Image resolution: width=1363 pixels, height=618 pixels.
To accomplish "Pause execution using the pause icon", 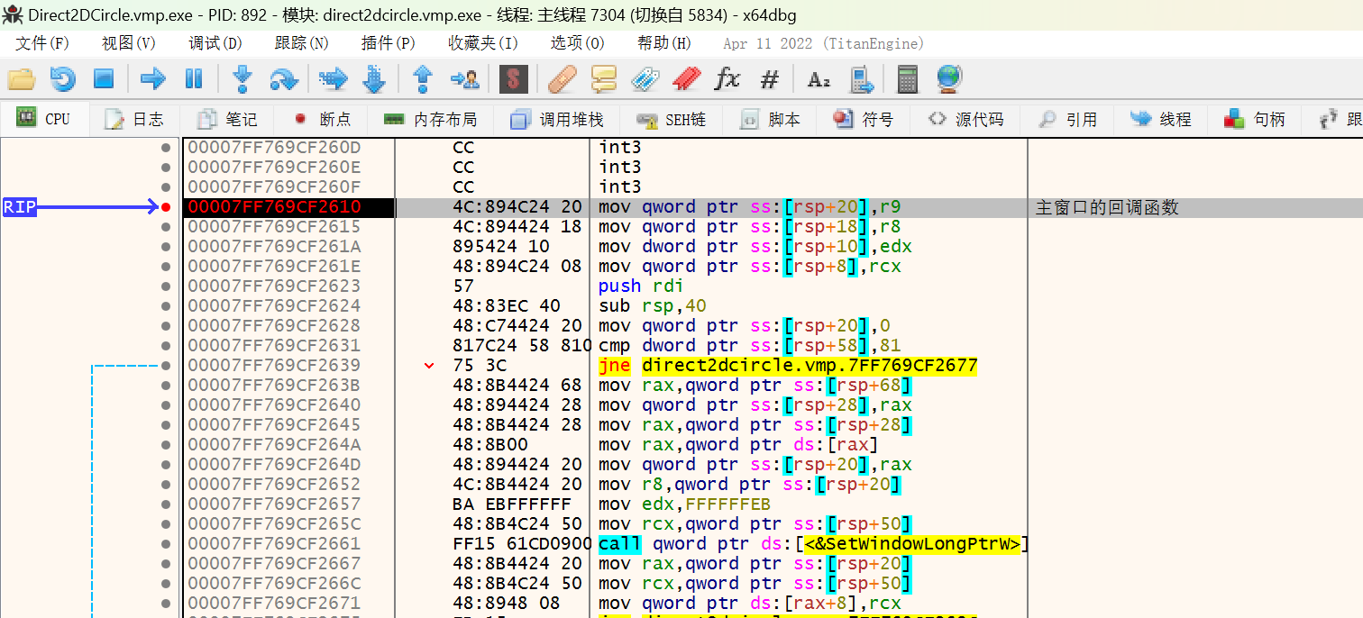I will (x=193, y=79).
